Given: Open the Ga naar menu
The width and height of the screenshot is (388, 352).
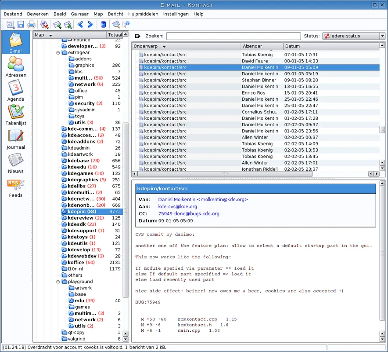Looking at the screenshot, I should tap(80, 14).
